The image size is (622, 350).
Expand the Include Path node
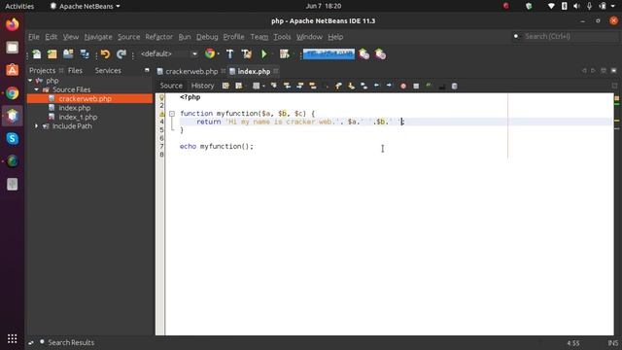tap(37, 126)
